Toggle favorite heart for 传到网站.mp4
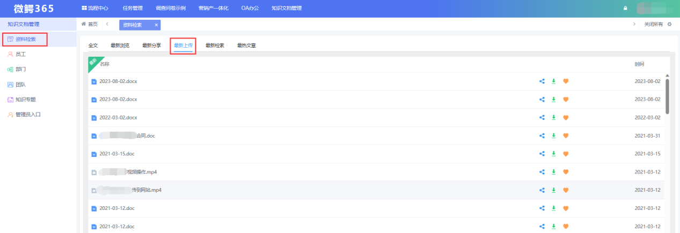The image size is (680, 233). click(x=566, y=190)
